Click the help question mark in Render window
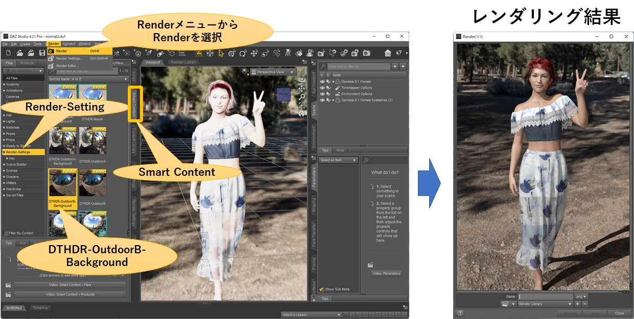The height and width of the screenshot is (319, 634). pyautogui.click(x=460, y=313)
